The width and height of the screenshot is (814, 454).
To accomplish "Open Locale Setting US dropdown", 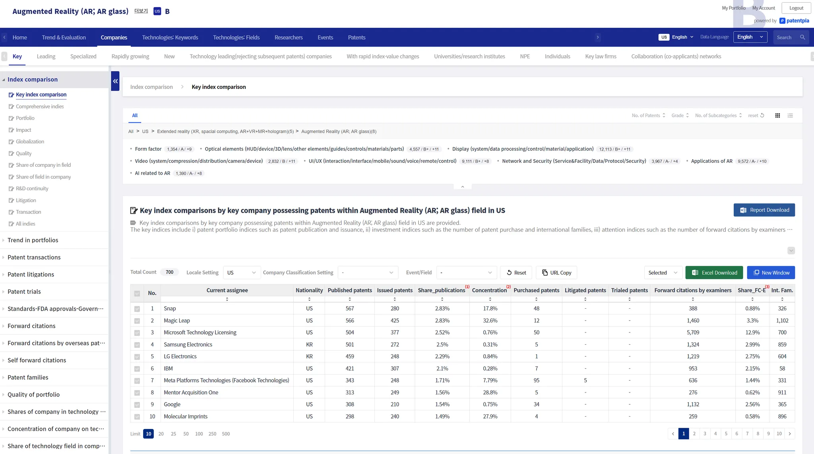I will point(241,272).
